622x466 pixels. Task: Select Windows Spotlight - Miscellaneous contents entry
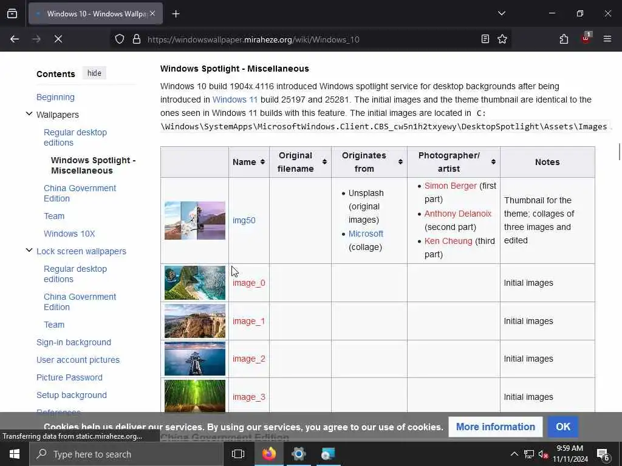(93, 165)
